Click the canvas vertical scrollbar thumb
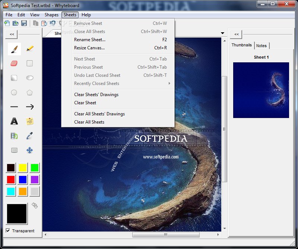Screen dimensions: 298x249 pyautogui.click(x=225, y=129)
